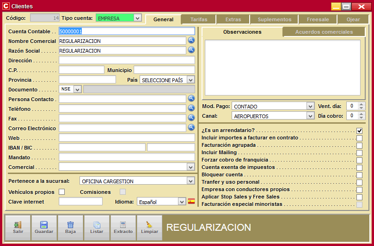Open the Pertenece a la sucursal dropdown

click(x=190, y=181)
